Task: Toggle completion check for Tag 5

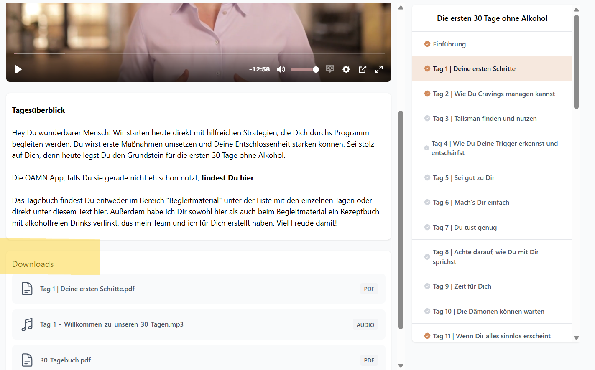Action: point(427,178)
